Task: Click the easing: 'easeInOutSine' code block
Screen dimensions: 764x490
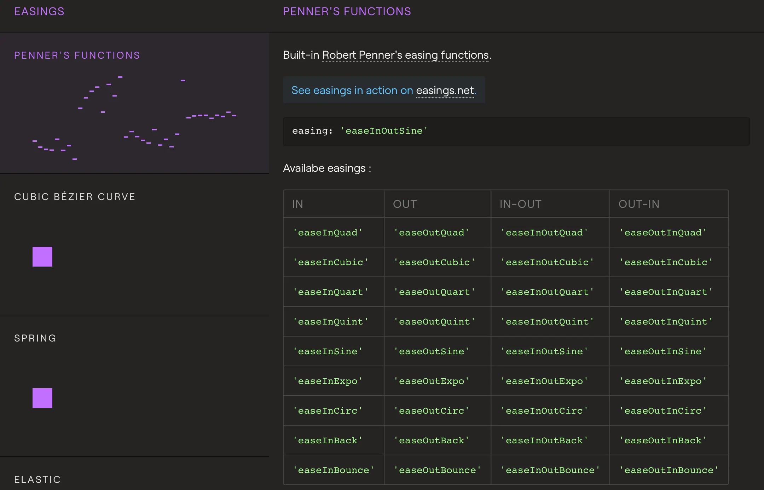Action: [516, 131]
